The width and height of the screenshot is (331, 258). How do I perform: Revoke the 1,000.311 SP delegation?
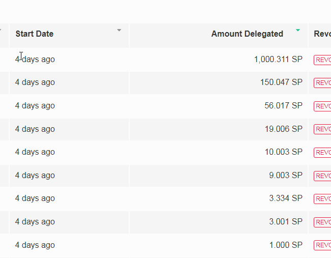[323, 60]
